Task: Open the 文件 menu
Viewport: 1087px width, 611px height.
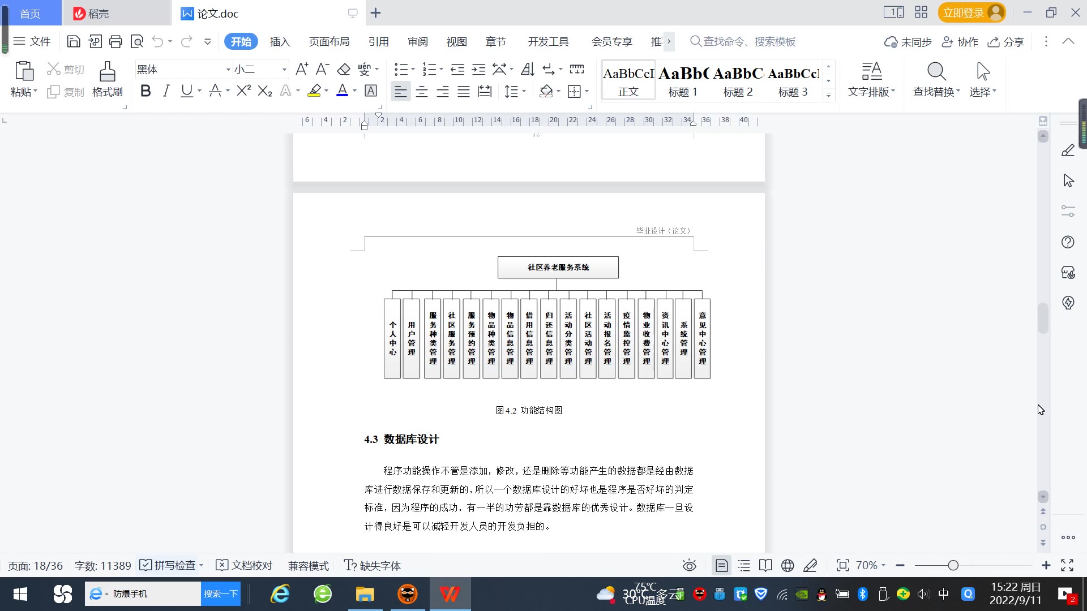Action: tap(32, 41)
